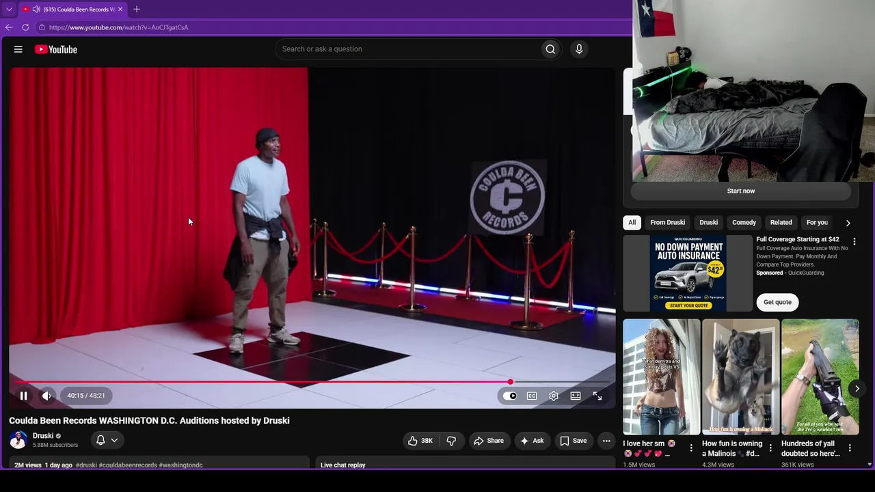Viewport: 875px width, 492px height.
Task: Start voice search with the microphone
Action: tap(579, 49)
